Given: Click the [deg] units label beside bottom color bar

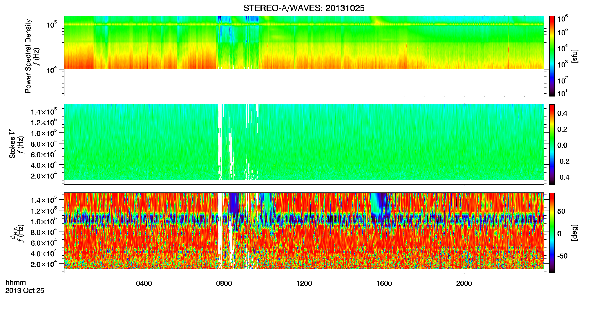Looking at the screenshot, I should [x=575, y=233].
